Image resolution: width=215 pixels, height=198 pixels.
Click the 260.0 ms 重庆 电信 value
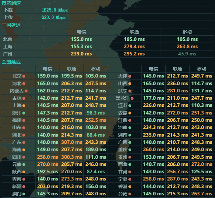coord(153,149)
